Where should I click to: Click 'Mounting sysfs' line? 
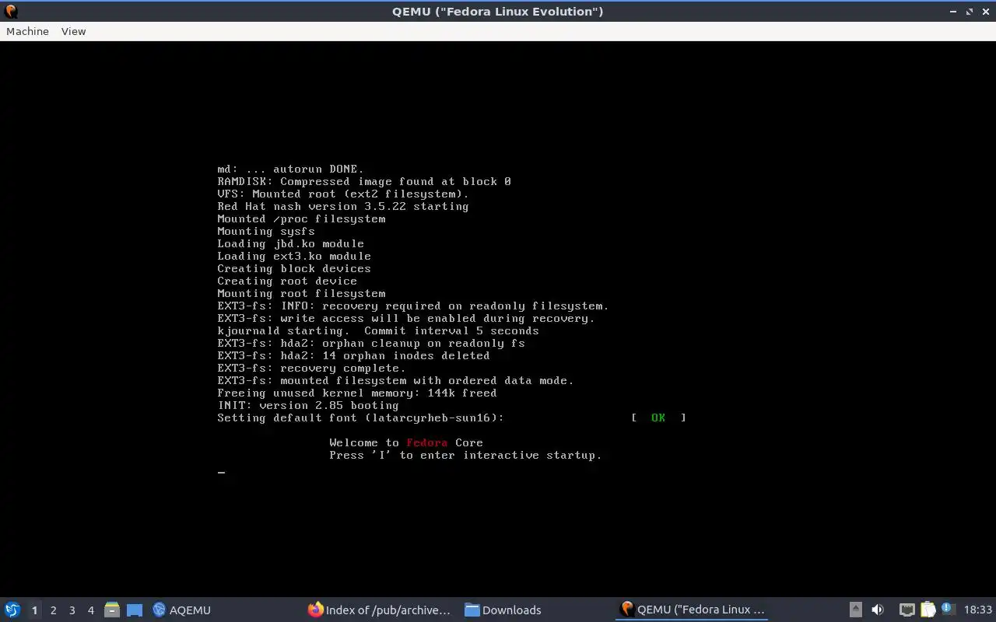pos(266,231)
